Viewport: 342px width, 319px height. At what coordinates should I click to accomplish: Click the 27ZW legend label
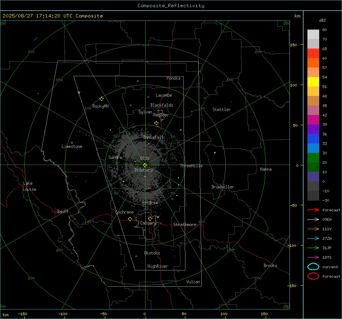tap(327, 239)
